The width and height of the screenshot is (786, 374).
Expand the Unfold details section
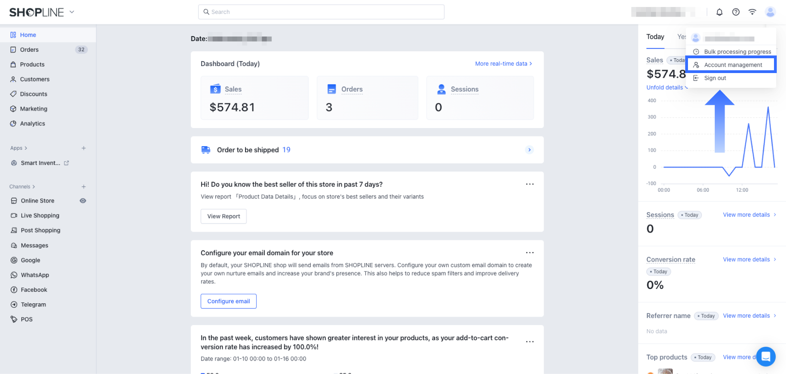point(667,87)
